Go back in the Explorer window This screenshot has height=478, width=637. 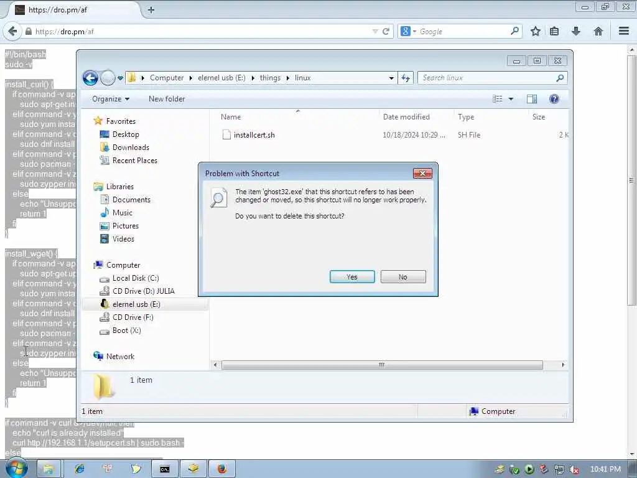point(90,78)
